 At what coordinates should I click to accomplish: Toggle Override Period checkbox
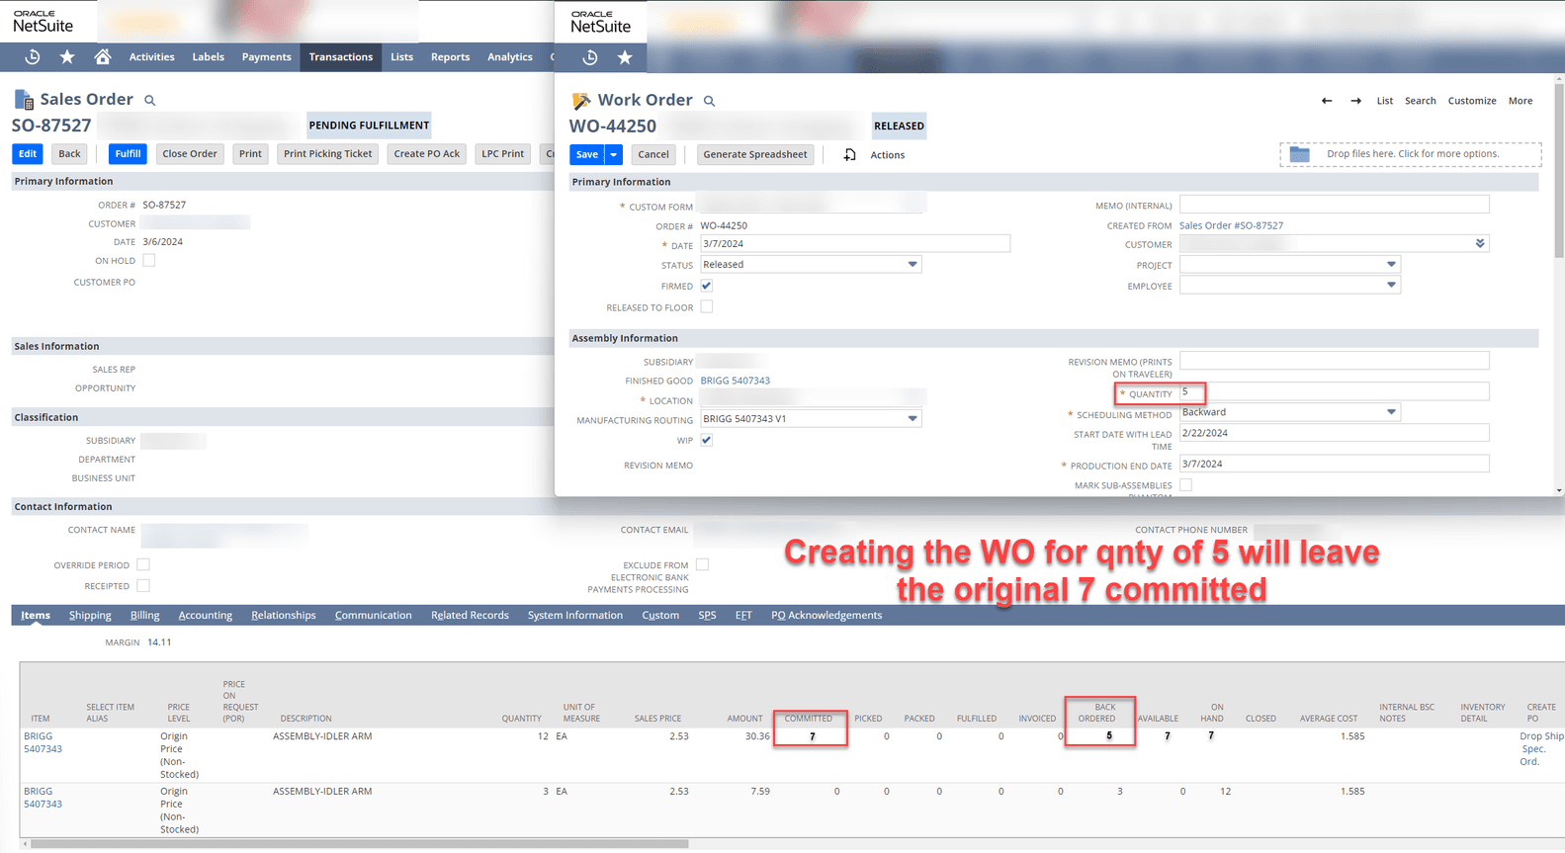143,564
